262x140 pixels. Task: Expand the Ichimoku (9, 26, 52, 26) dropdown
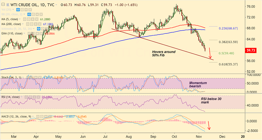(x=33, y=29)
